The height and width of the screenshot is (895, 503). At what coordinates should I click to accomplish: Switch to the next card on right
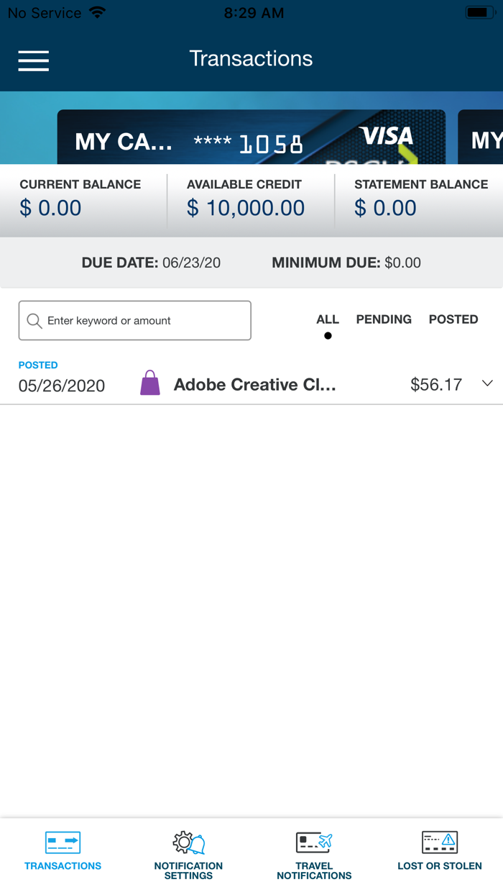[483, 139]
